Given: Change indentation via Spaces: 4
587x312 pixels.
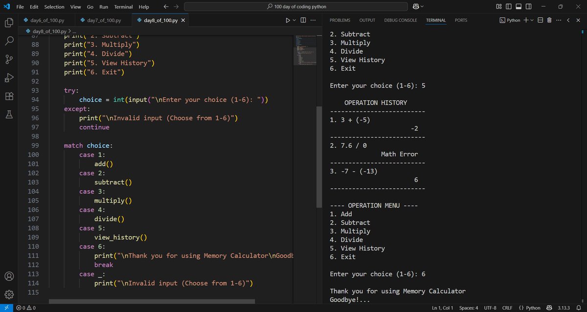Looking at the screenshot, I should tap(469, 308).
